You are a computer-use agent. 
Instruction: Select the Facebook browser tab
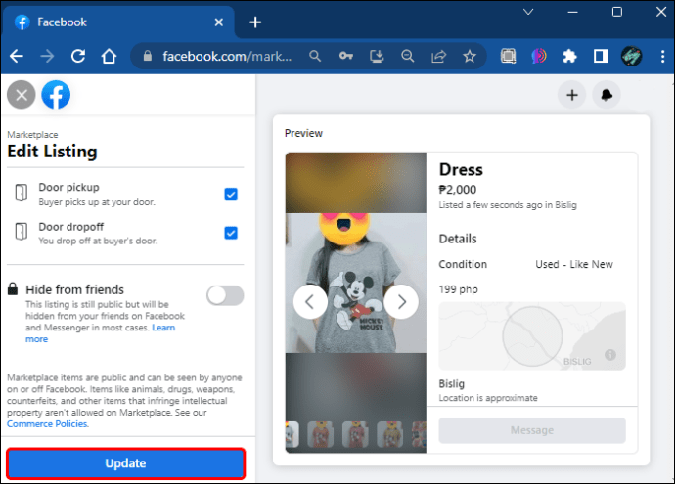[118, 22]
